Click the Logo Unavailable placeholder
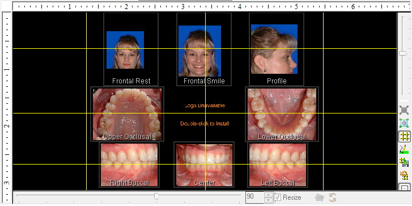The width and height of the screenshot is (412, 206). pyautogui.click(x=205, y=106)
